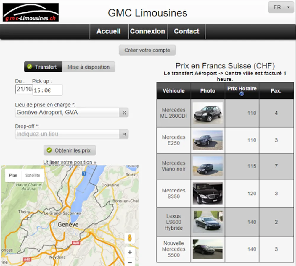Click Obtenir les prix button
This screenshot has height=266, width=296.
tap(70, 150)
